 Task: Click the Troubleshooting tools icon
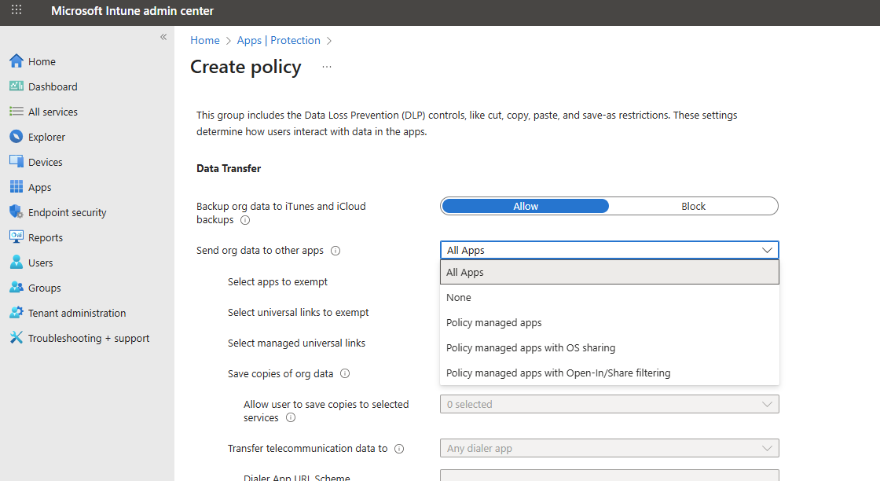pyautogui.click(x=16, y=338)
